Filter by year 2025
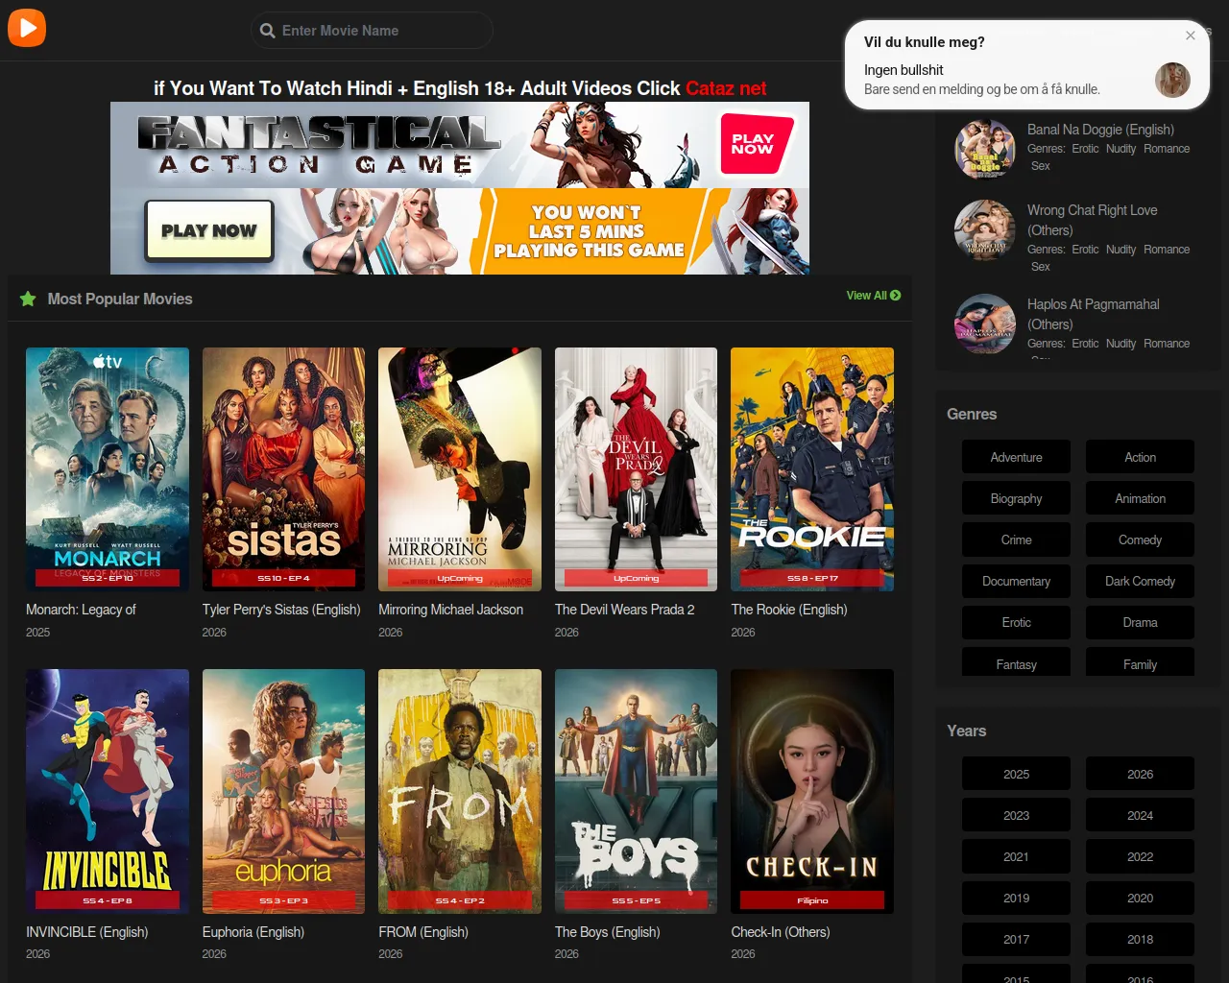The image size is (1229, 983). click(1016, 774)
